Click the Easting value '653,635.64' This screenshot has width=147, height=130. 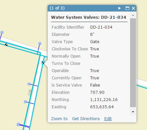(x=102, y=107)
